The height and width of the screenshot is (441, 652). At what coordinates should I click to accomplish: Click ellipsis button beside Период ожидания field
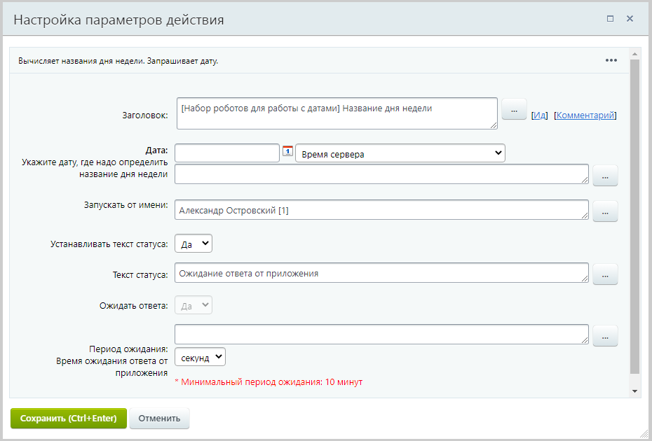pyautogui.click(x=605, y=336)
